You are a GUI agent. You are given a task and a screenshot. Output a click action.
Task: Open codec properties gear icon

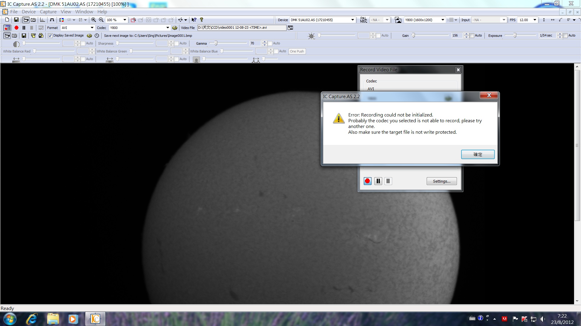pyautogui.click(x=175, y=28)
